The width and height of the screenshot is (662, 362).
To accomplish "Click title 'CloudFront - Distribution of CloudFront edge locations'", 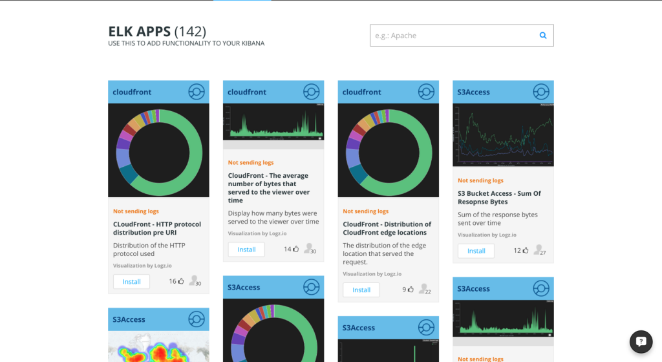I will 387,228.
